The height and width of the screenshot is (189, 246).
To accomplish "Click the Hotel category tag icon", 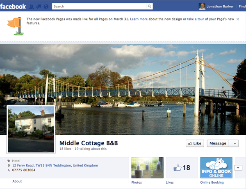I will pos(9,161).
